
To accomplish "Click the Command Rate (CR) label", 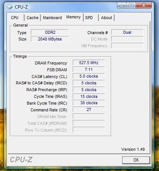I will [49, 110].
